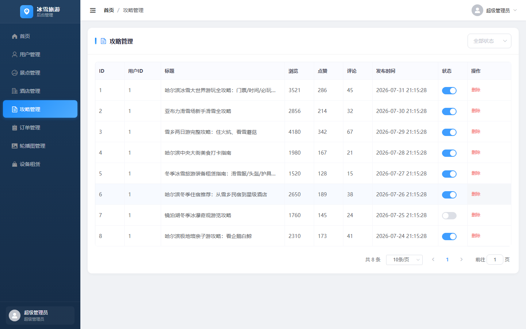The image size is (526, 329).
Task: Click the document icon in the 攻略管理 card header
Action: 103,41
